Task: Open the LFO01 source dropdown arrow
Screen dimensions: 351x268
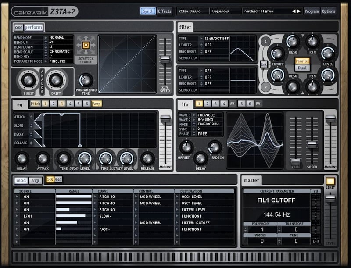Action: (17, 216)
